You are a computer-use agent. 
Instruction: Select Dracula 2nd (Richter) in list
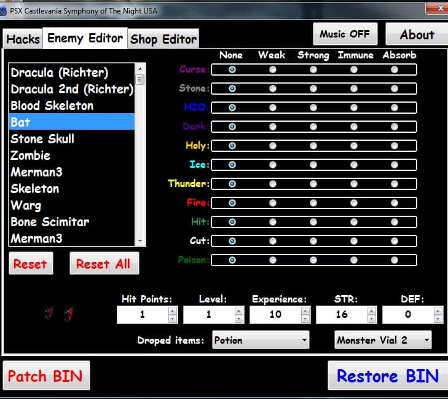(72, 89)
